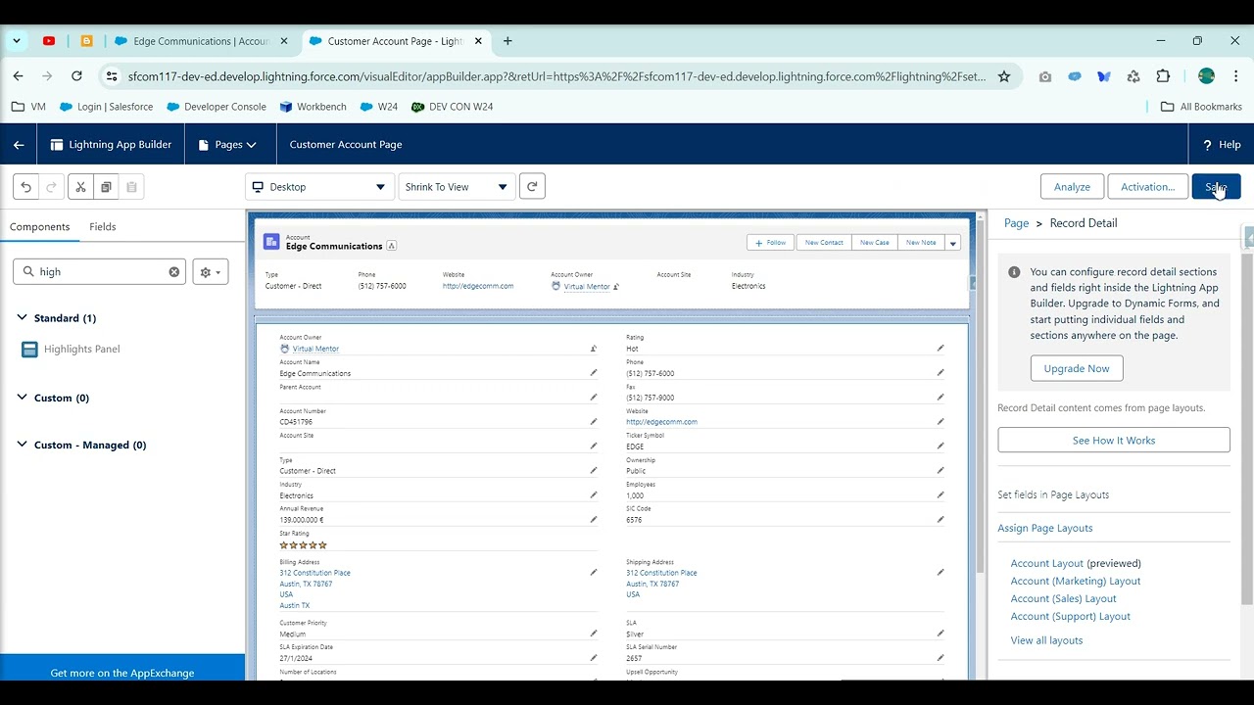Click Get more on the AppExchange
The height and width of the screenshot is (705, 1254).
[122, 673]
